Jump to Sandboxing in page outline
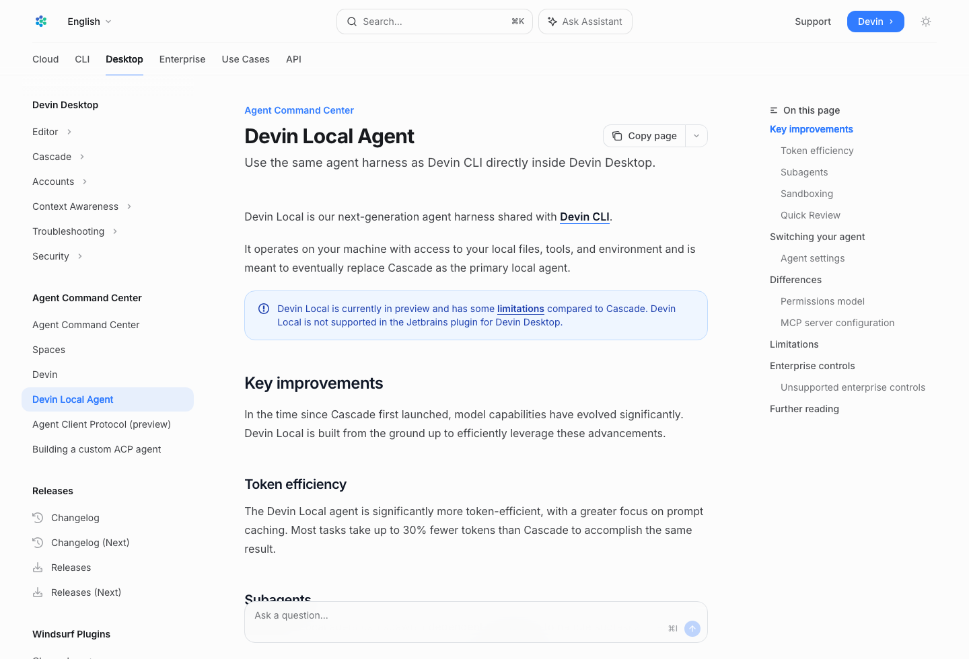The width and height of the screenshot is (969, 659). point(807,194)
